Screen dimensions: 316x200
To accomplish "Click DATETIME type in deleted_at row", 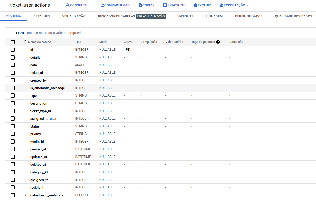I will [x=83, y=164].
